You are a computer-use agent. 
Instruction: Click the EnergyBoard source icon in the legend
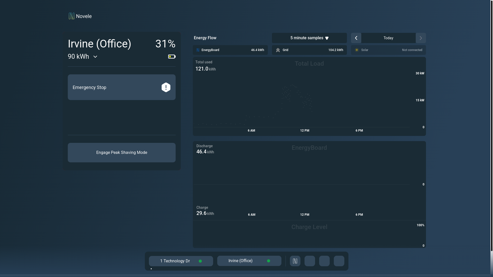(198, 50)
